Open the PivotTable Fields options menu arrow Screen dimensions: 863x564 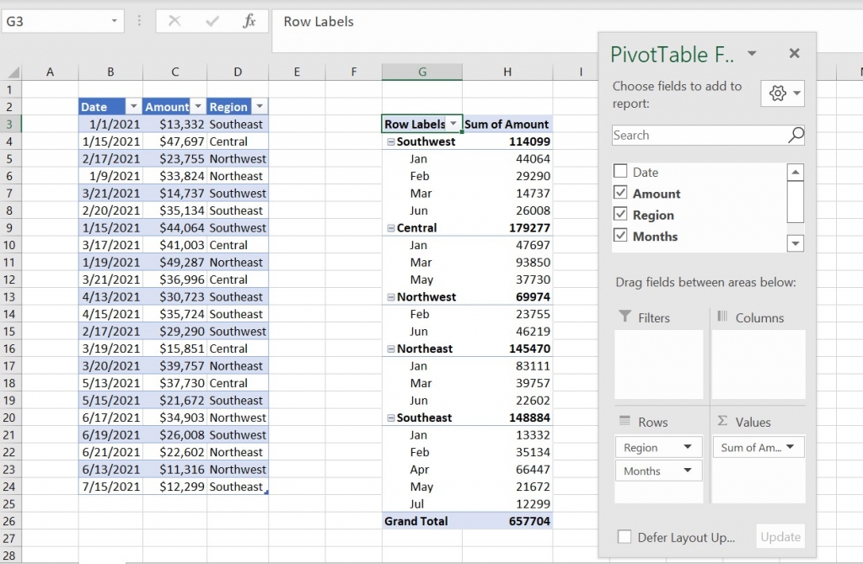click(x=753, y=55)
